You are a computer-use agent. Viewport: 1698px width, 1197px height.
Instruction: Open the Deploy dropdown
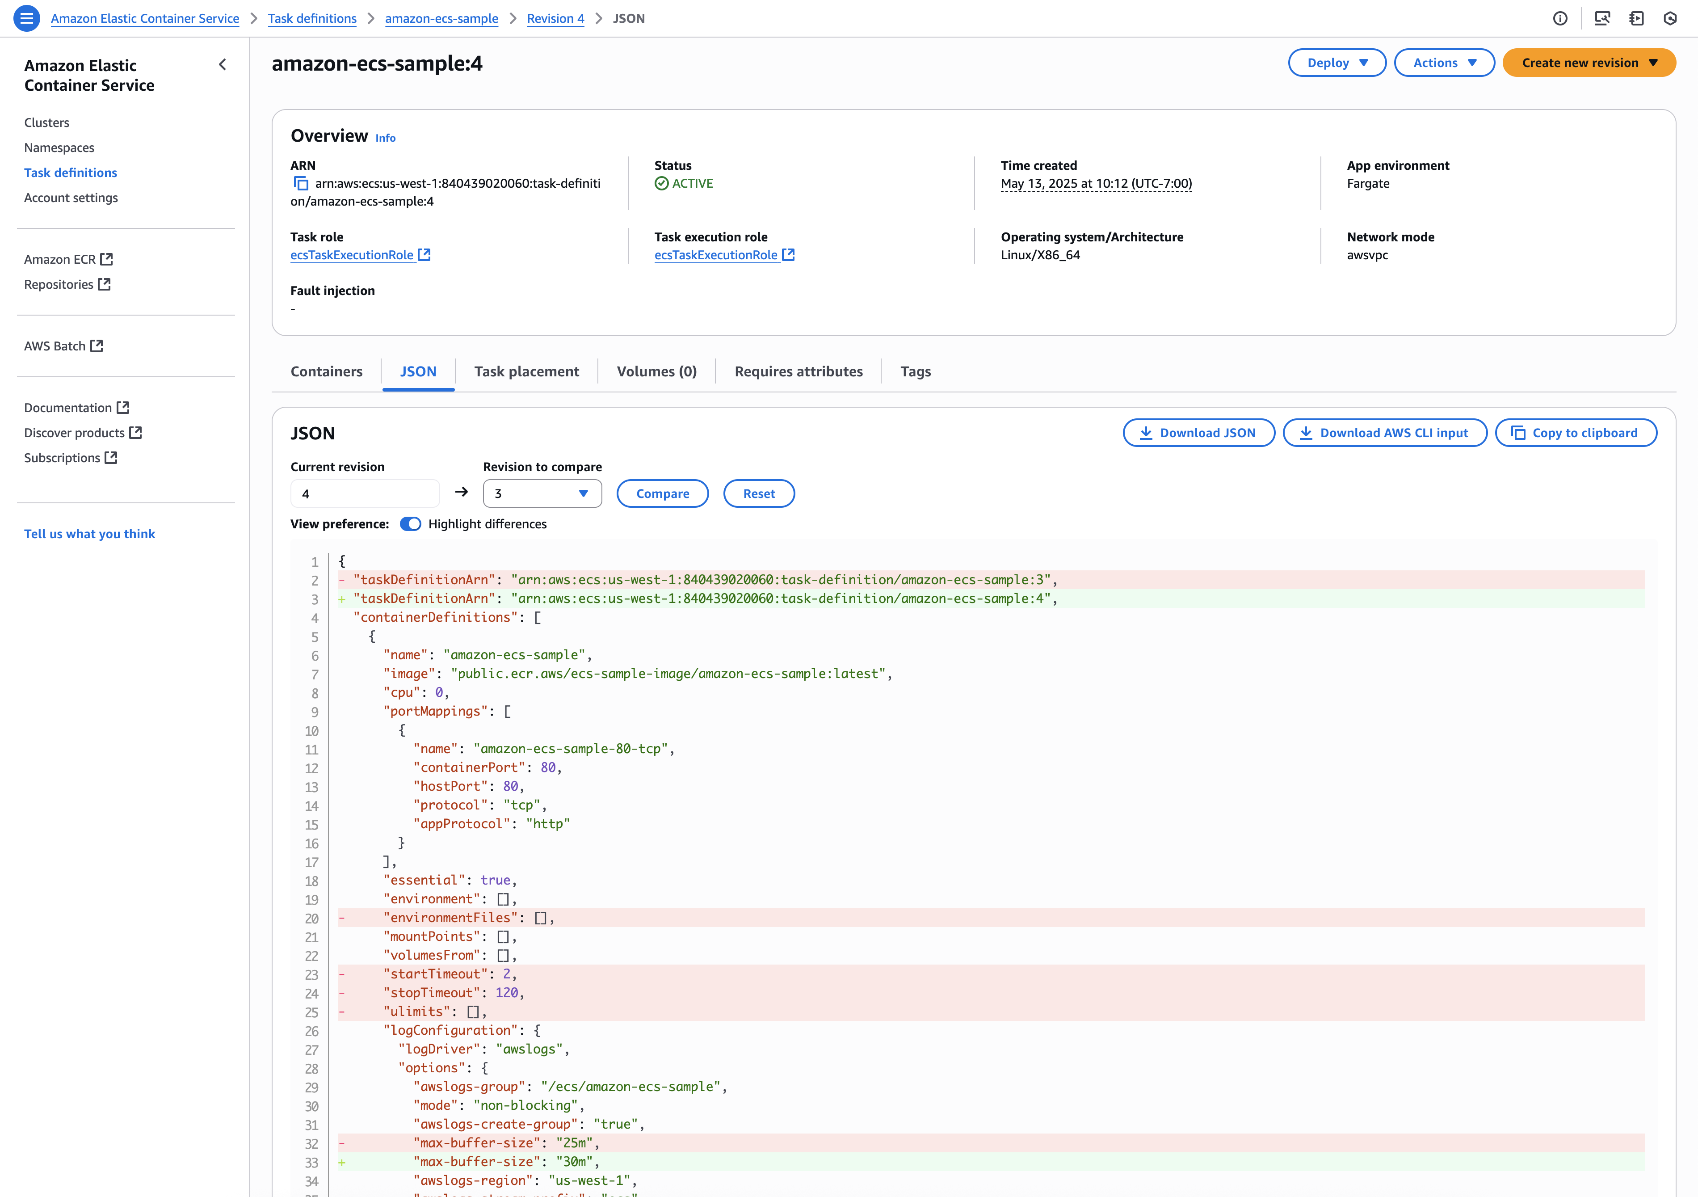[1337, 63]
